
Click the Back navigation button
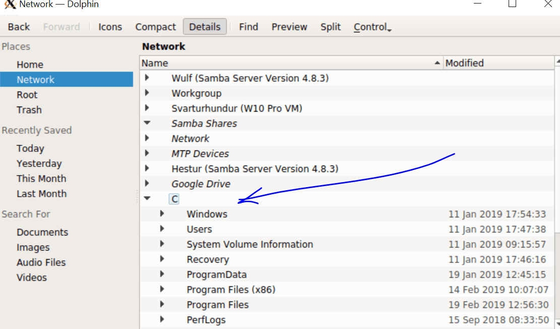pyautogui.click(x=18, y=27)
